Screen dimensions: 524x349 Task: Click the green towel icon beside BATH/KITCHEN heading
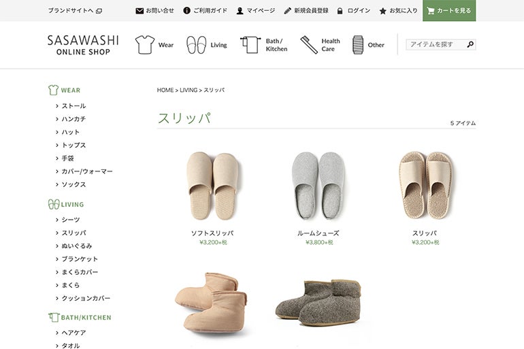54,317
